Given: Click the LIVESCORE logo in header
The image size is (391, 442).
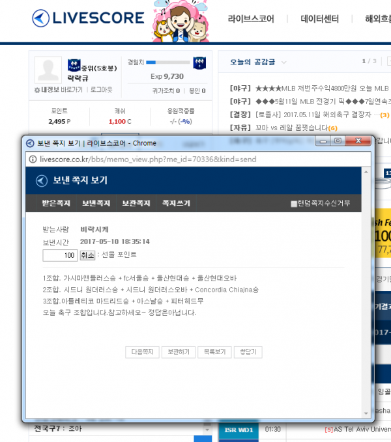Looking at the screenshot, I should coord(88,18).
